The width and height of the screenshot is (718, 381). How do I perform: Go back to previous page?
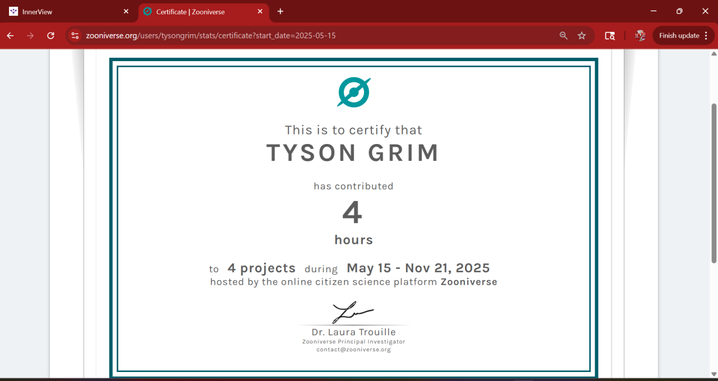coord(10,35)
